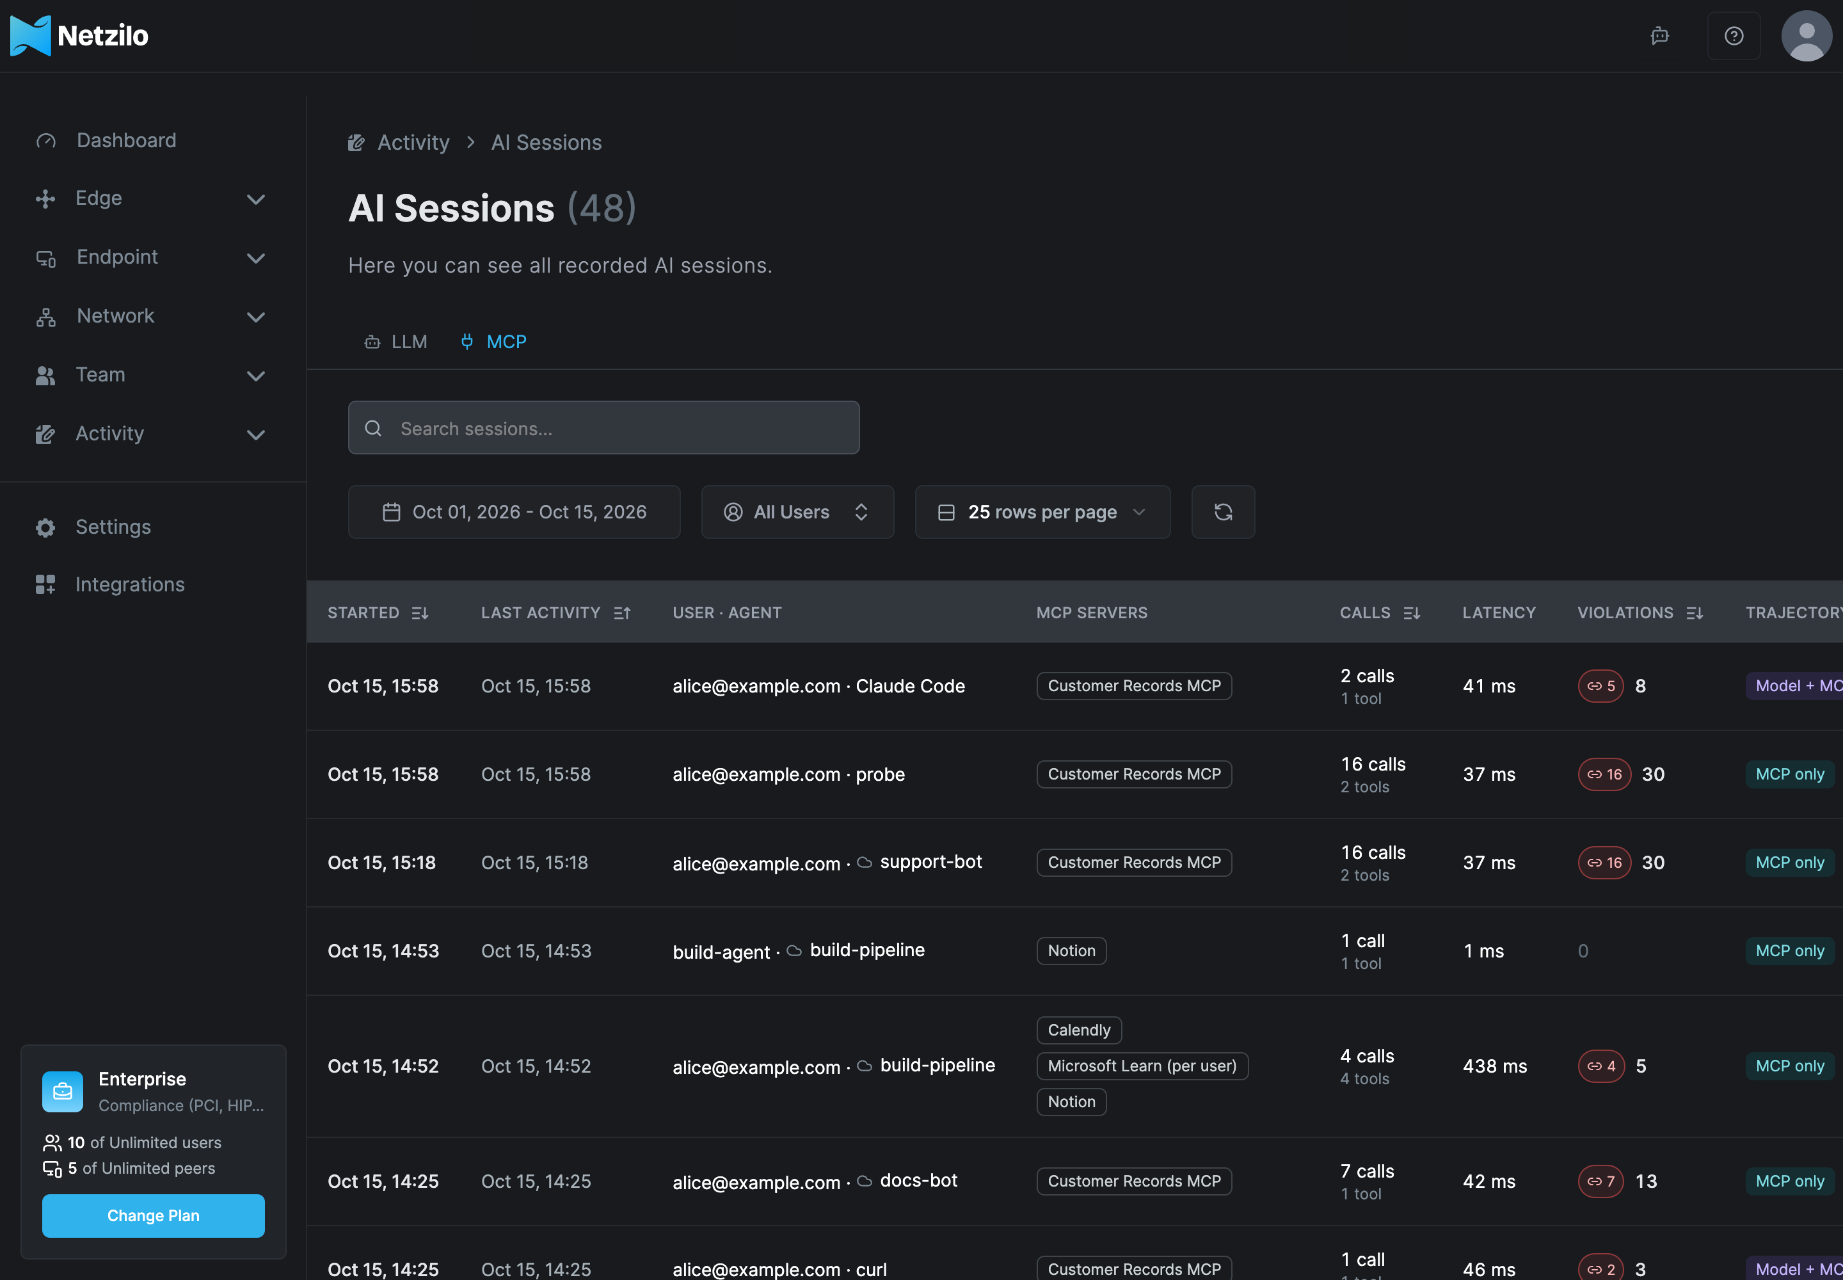Click the refresh sessions icon button
Image resolution: width=1843 pixels, height=1280 pixels.
pos(1222,511)
